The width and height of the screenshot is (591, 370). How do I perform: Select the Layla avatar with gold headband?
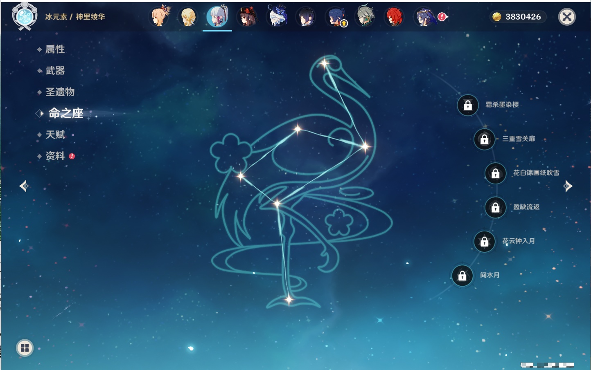[424, 17]
